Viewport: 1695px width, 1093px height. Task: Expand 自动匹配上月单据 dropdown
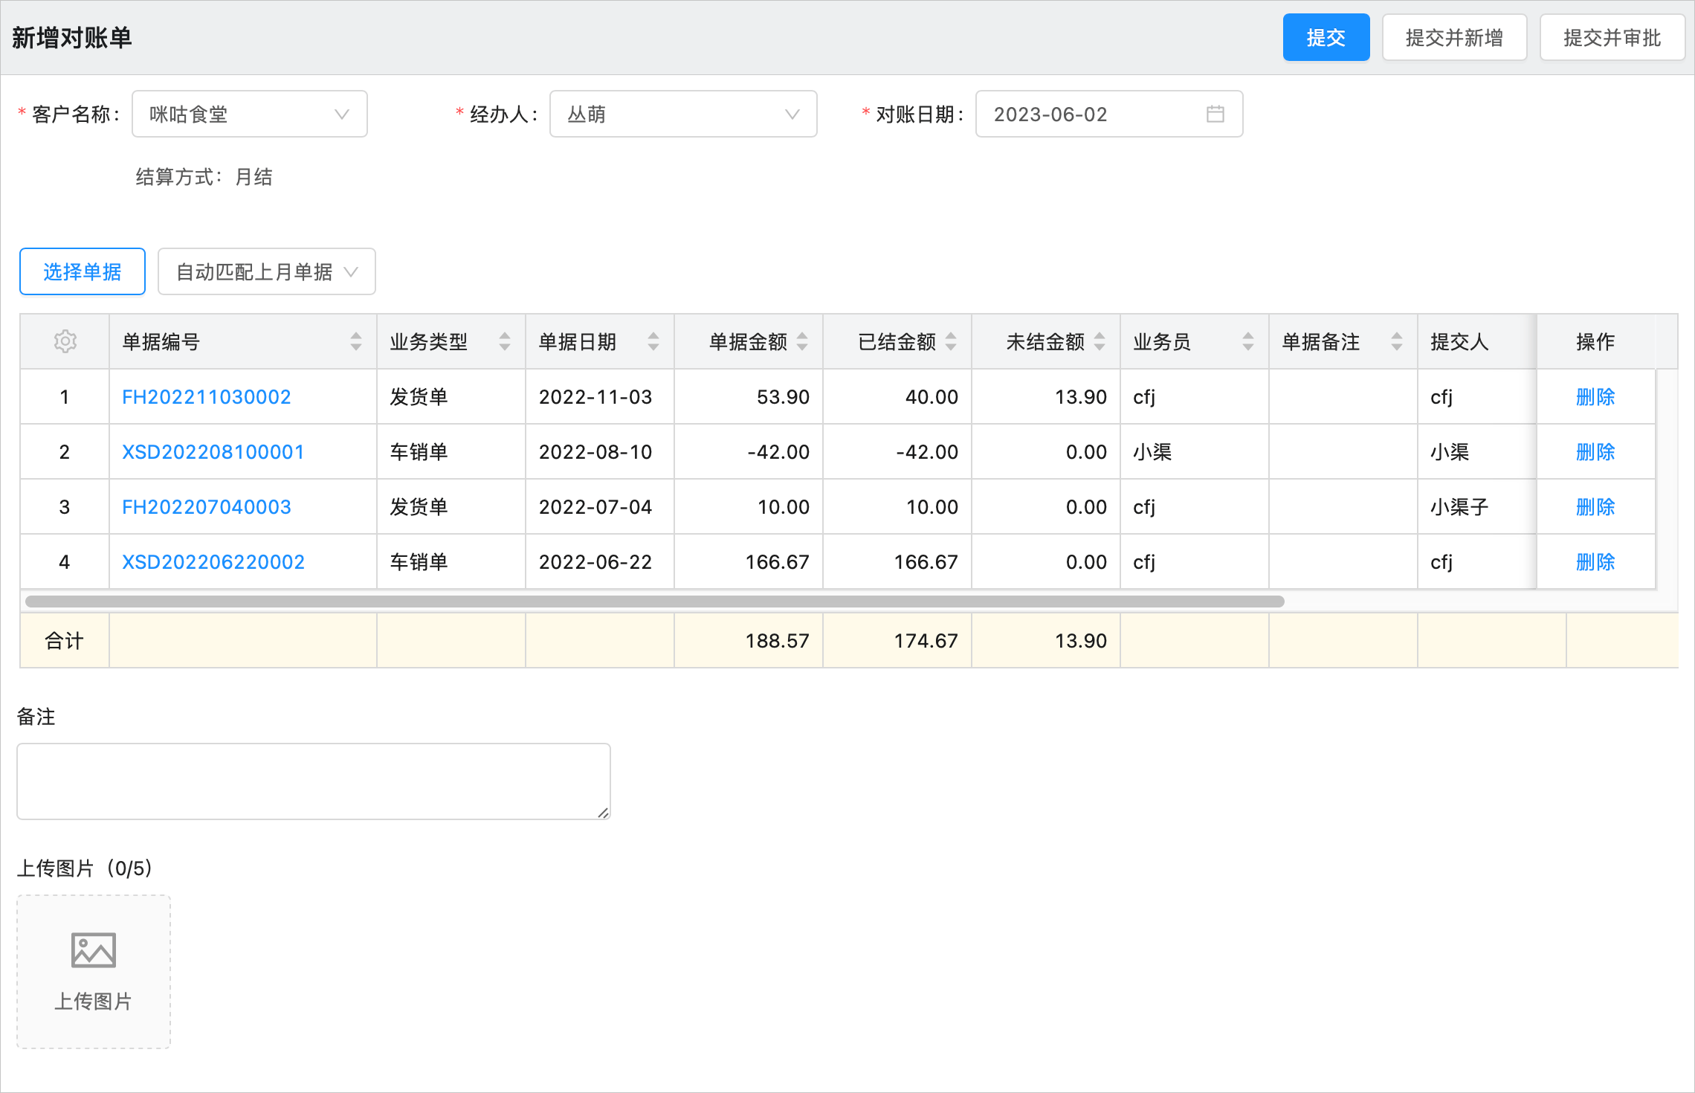(266, 271)
